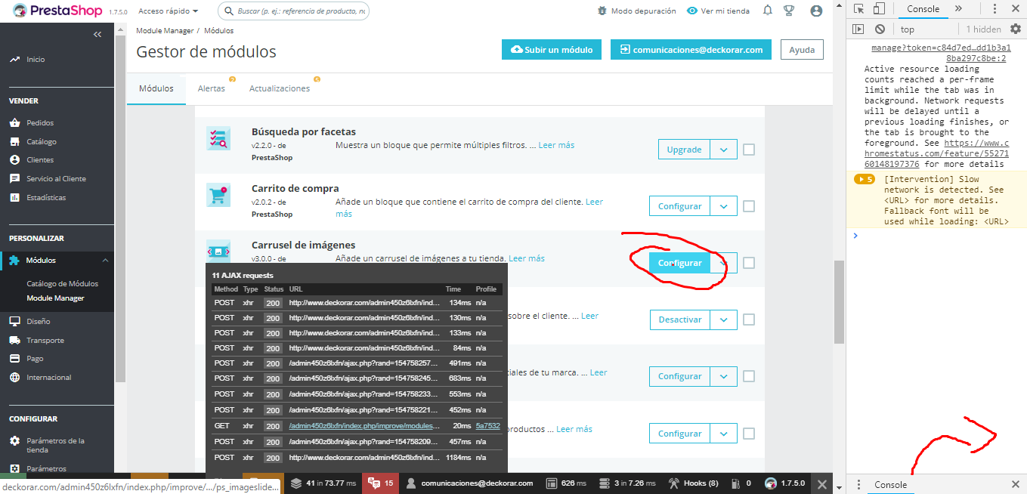The image size is (1027, 494).
Task: Open the trophy achievements icon
Action: [789, 11]
